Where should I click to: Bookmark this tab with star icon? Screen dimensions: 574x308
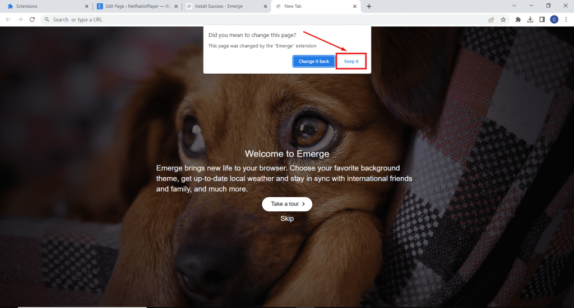click(x=503, y=20)
